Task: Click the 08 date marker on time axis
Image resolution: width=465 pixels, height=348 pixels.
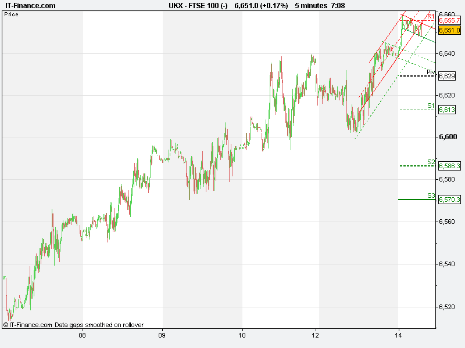Action: pos(83,335)
